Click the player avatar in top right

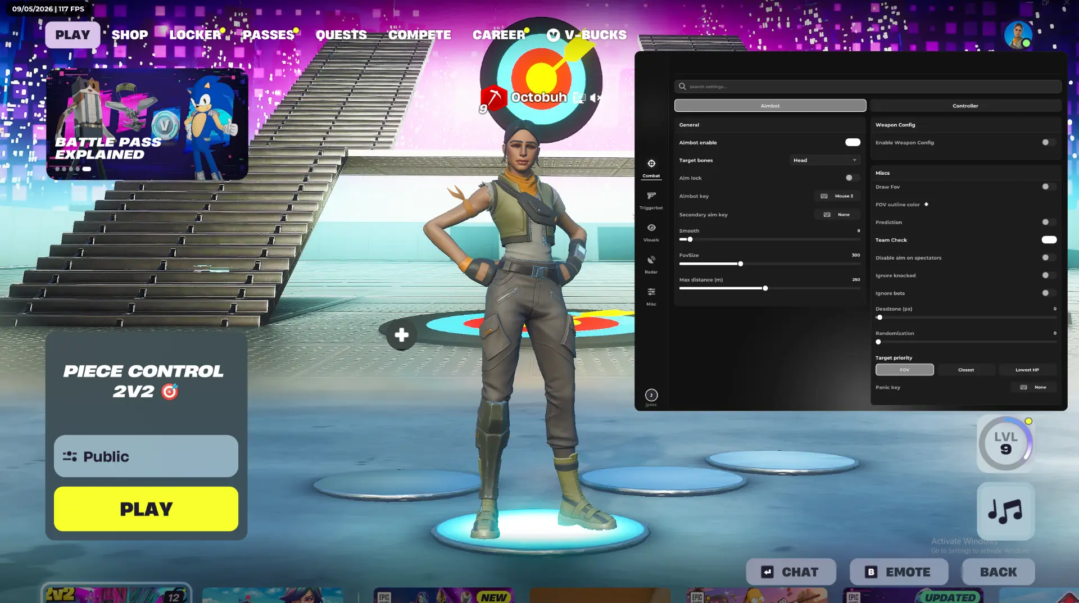coord(1018,35)
